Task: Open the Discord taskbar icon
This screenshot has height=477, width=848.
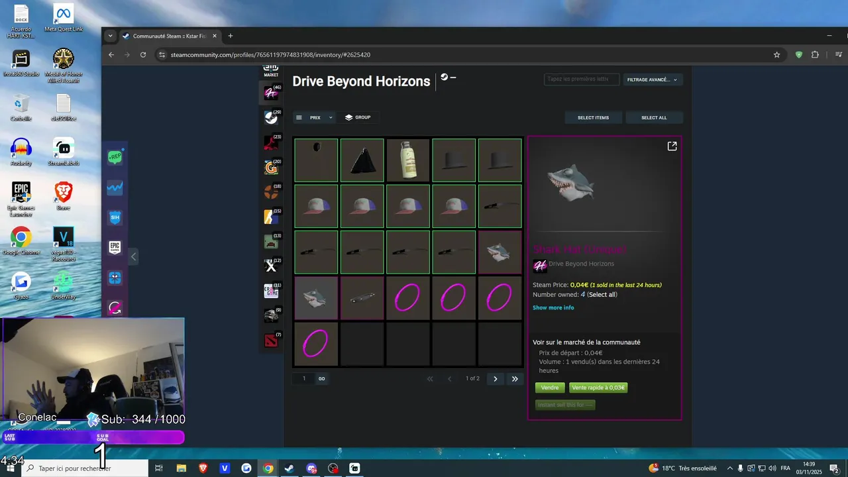Action: pyautogui.click(x=311, y=468)
